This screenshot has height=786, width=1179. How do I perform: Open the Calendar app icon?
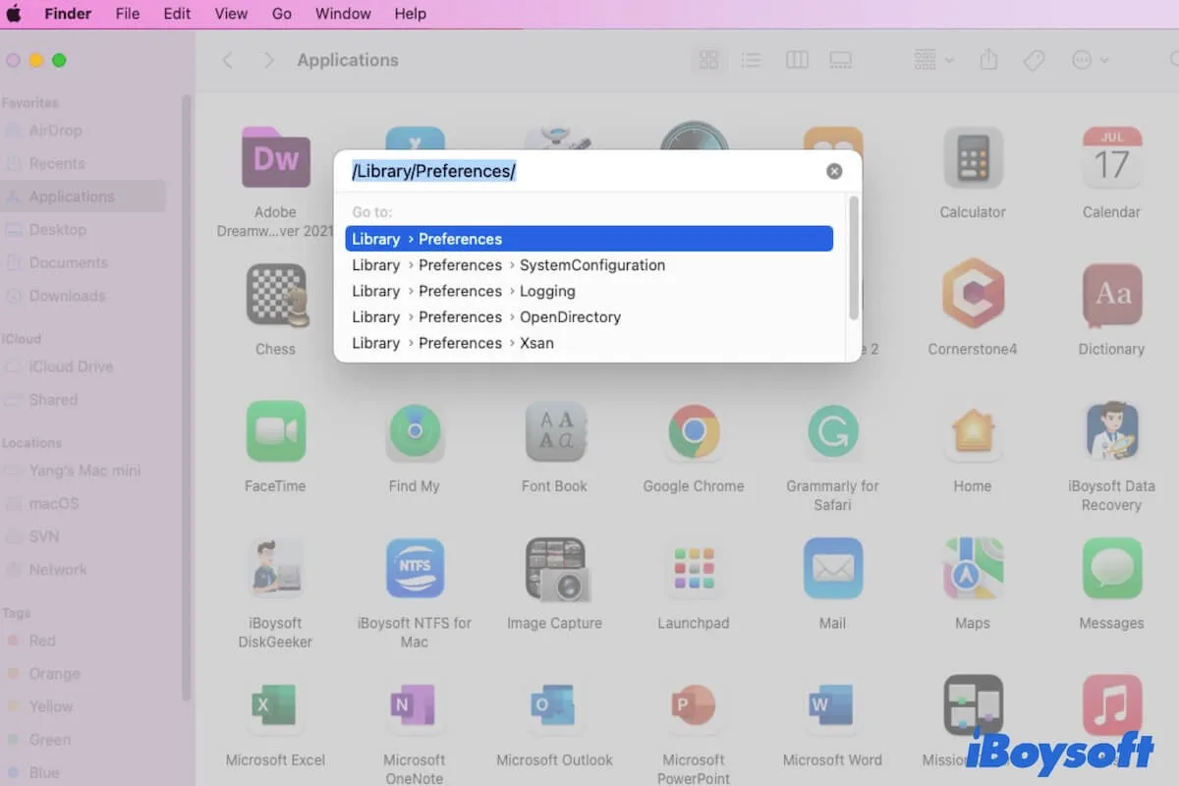pos(1111,157)
